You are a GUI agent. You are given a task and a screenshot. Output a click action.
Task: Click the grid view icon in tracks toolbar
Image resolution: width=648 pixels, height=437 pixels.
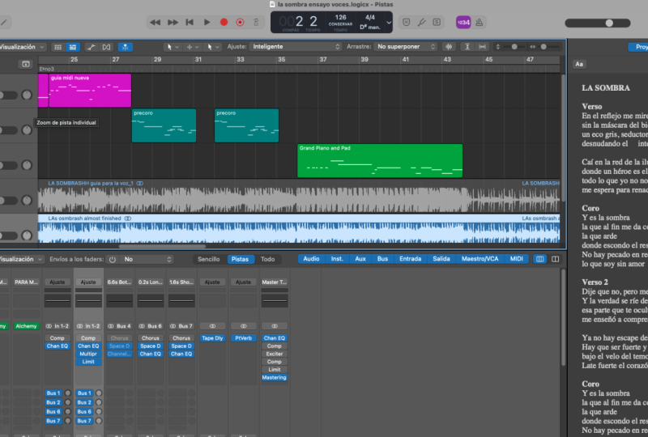58,47
